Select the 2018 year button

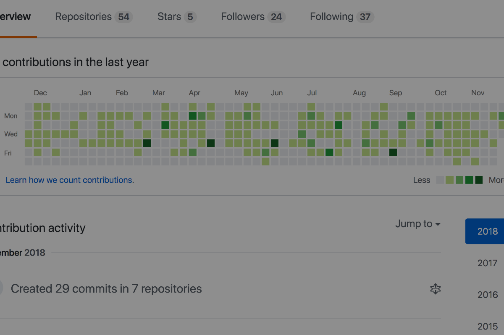[x=487, y=231]
